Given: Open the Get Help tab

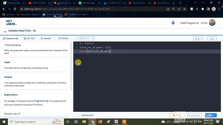Looking at the screenshot, I should [x=29, y=39].
